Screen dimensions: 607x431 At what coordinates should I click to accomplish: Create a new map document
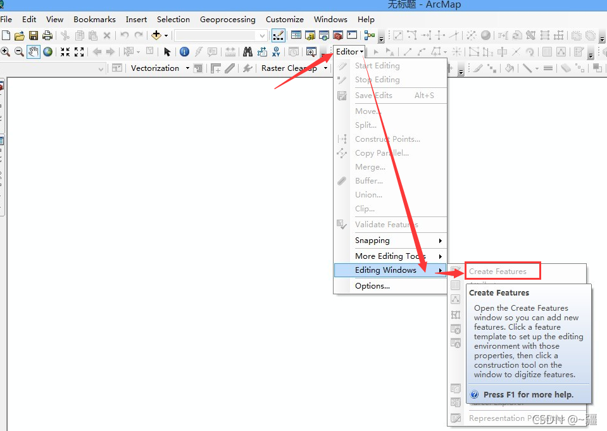coord(6,35)
